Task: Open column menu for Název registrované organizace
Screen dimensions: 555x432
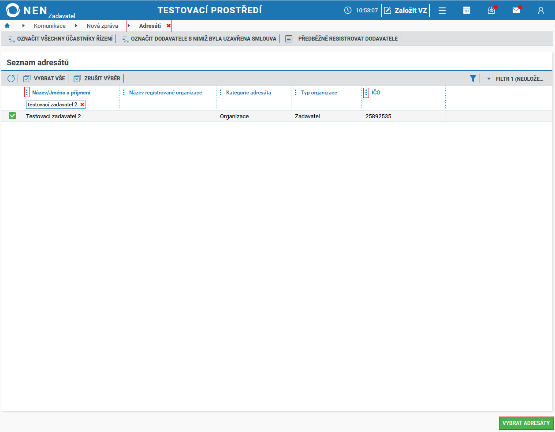Action: [x=123, y=93]
